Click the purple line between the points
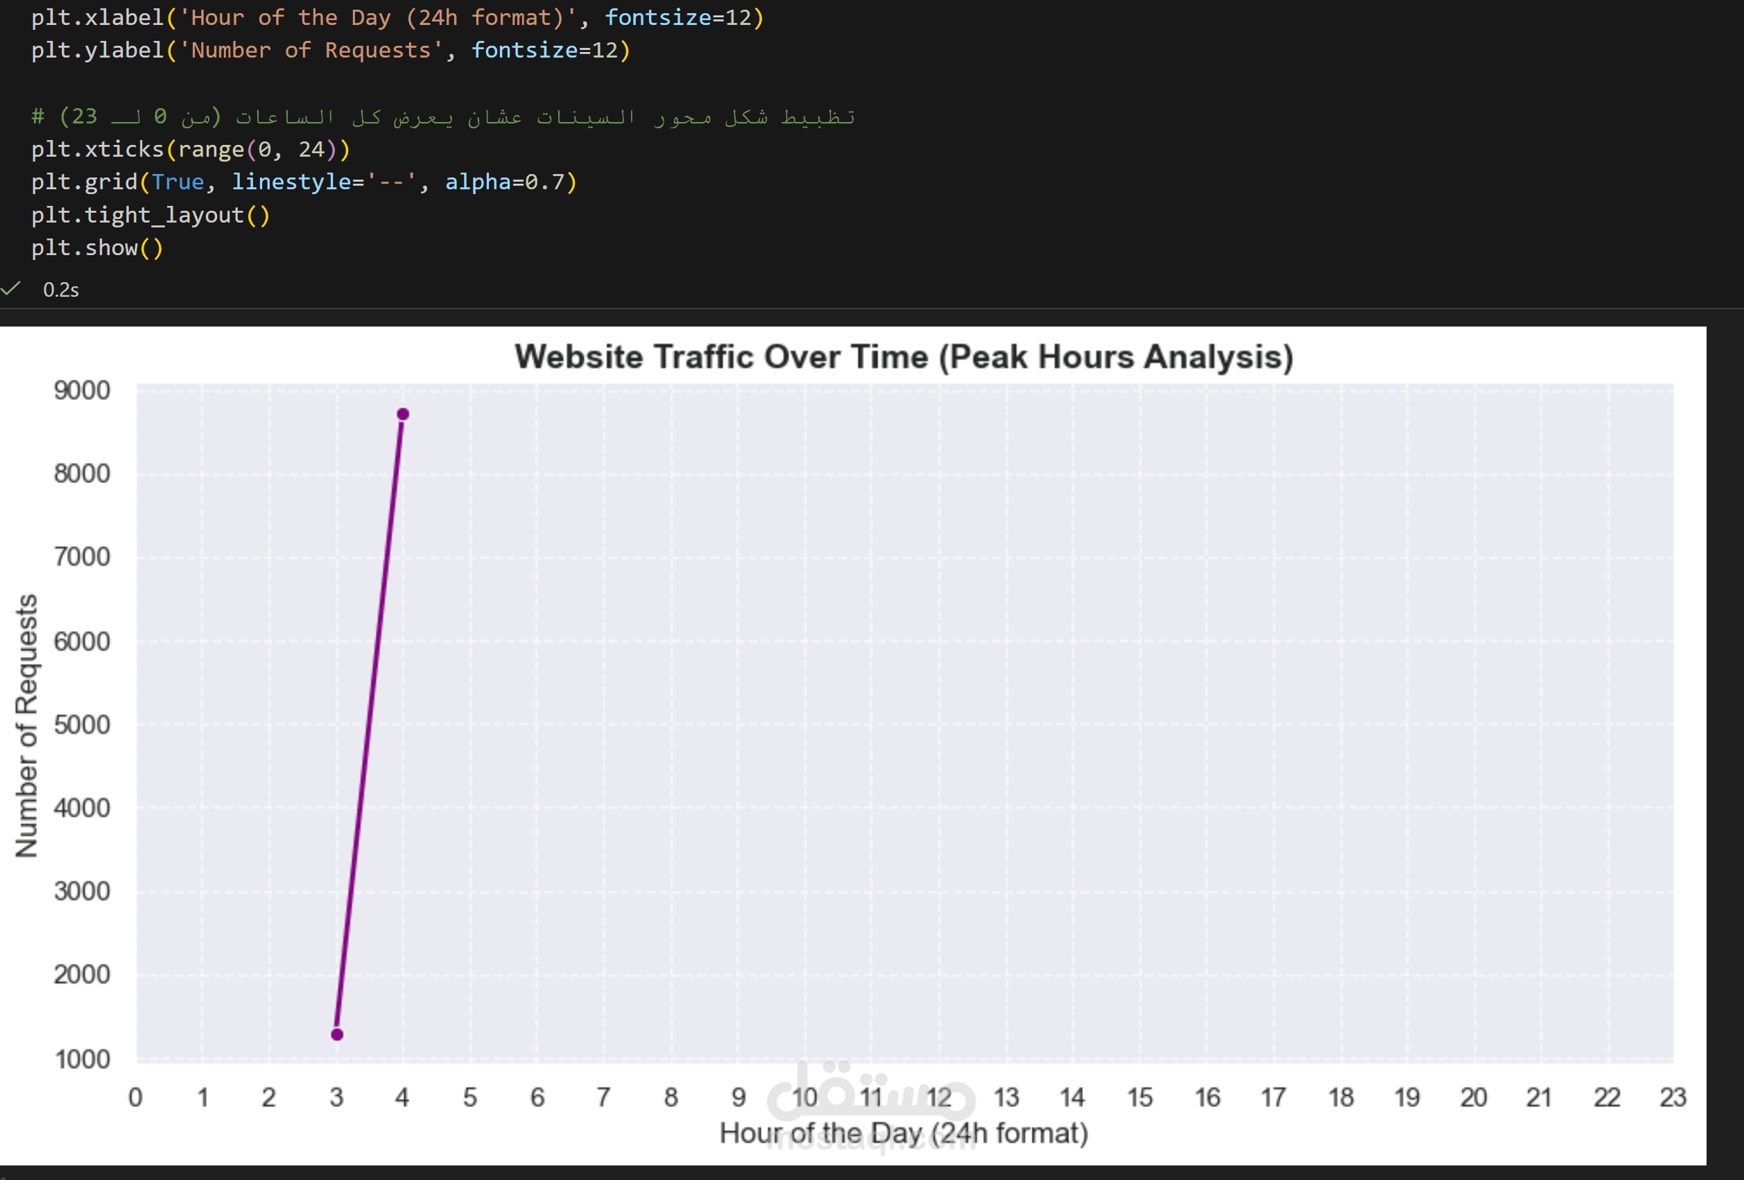 point(370,724)
